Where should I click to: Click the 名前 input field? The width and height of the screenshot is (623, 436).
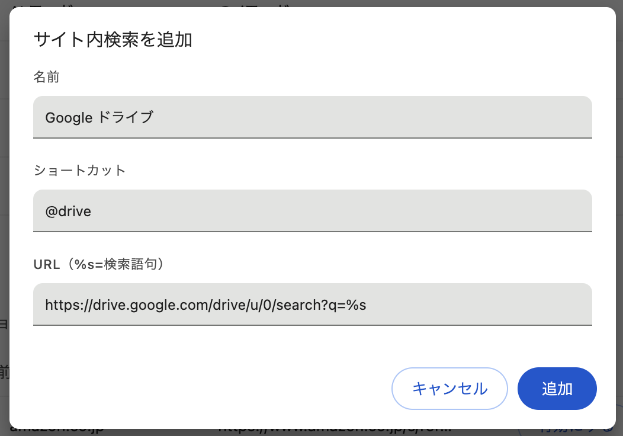point(313,117)
